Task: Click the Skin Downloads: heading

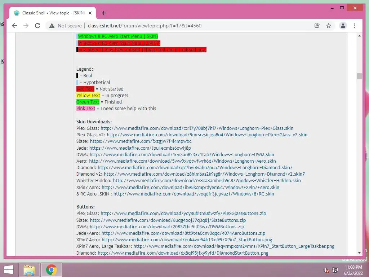Action: click(x=94, y=122)
